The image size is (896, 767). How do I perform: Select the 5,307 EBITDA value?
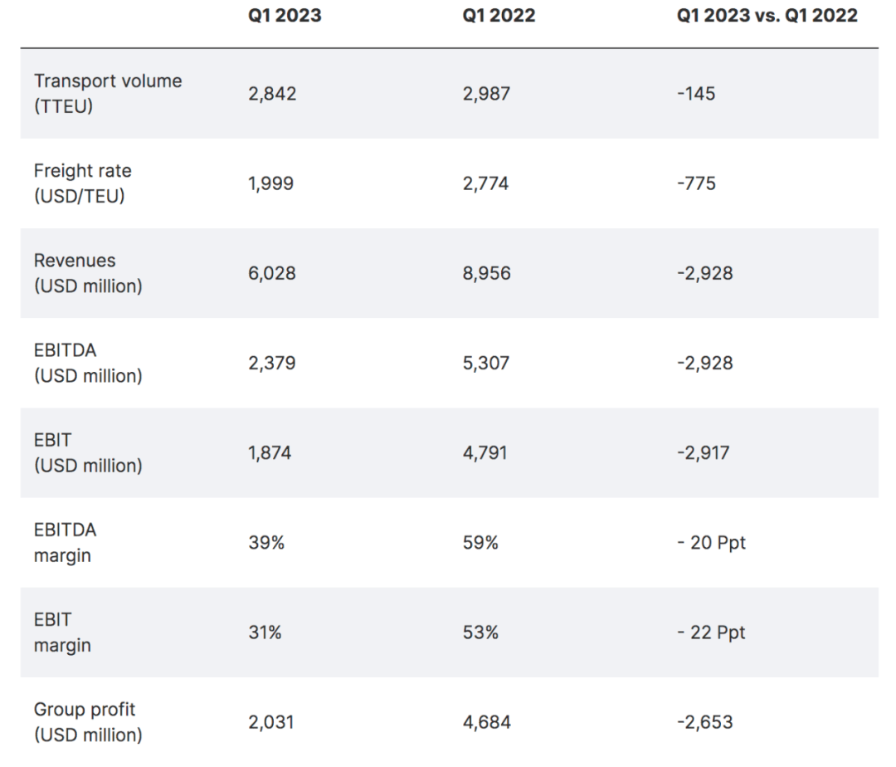click(x=487, y=363)
